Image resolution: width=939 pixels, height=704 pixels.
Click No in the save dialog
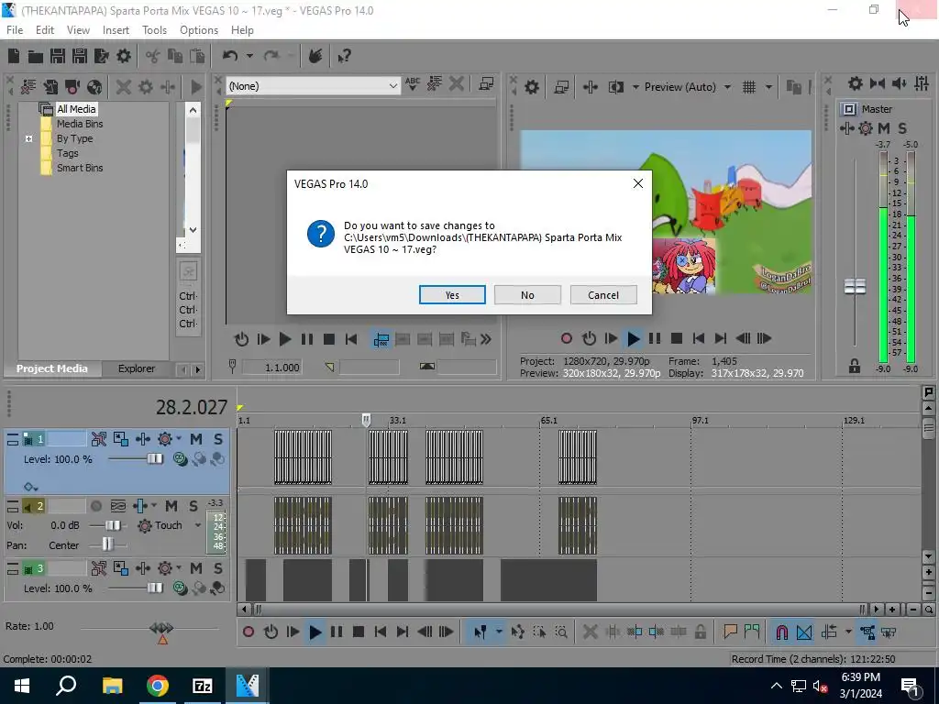(527, 294)
